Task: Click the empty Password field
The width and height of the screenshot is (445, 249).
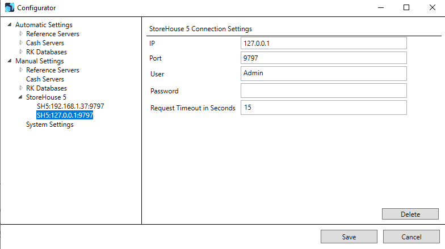Action: [x=324, y=91]
